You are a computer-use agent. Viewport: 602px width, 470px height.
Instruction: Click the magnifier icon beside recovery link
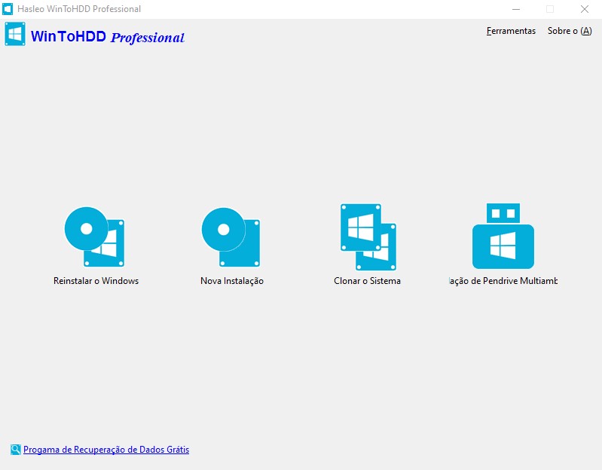[15, 449]
